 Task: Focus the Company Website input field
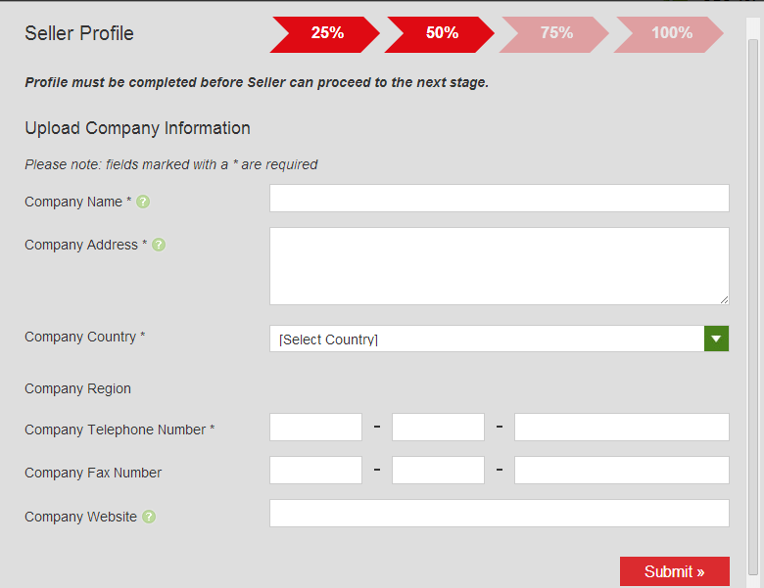pyautogui.click(x=499, y=514)
